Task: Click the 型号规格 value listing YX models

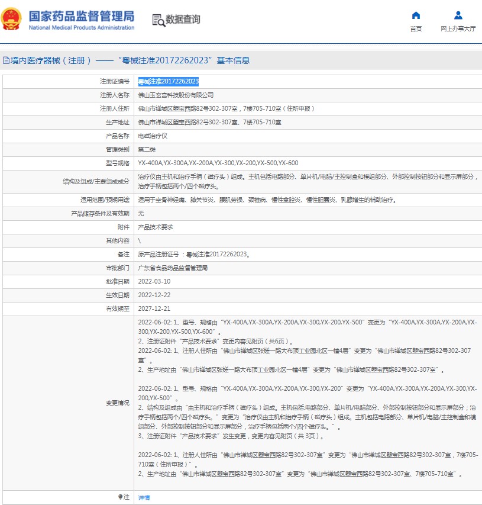Action: (x=218, y=163)
